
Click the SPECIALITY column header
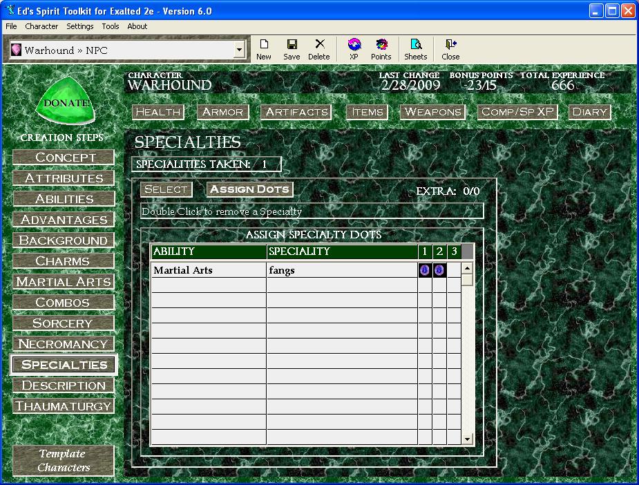click(343, 251)
